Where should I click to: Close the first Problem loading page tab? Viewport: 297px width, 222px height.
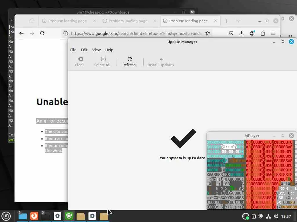click(94, 21)
